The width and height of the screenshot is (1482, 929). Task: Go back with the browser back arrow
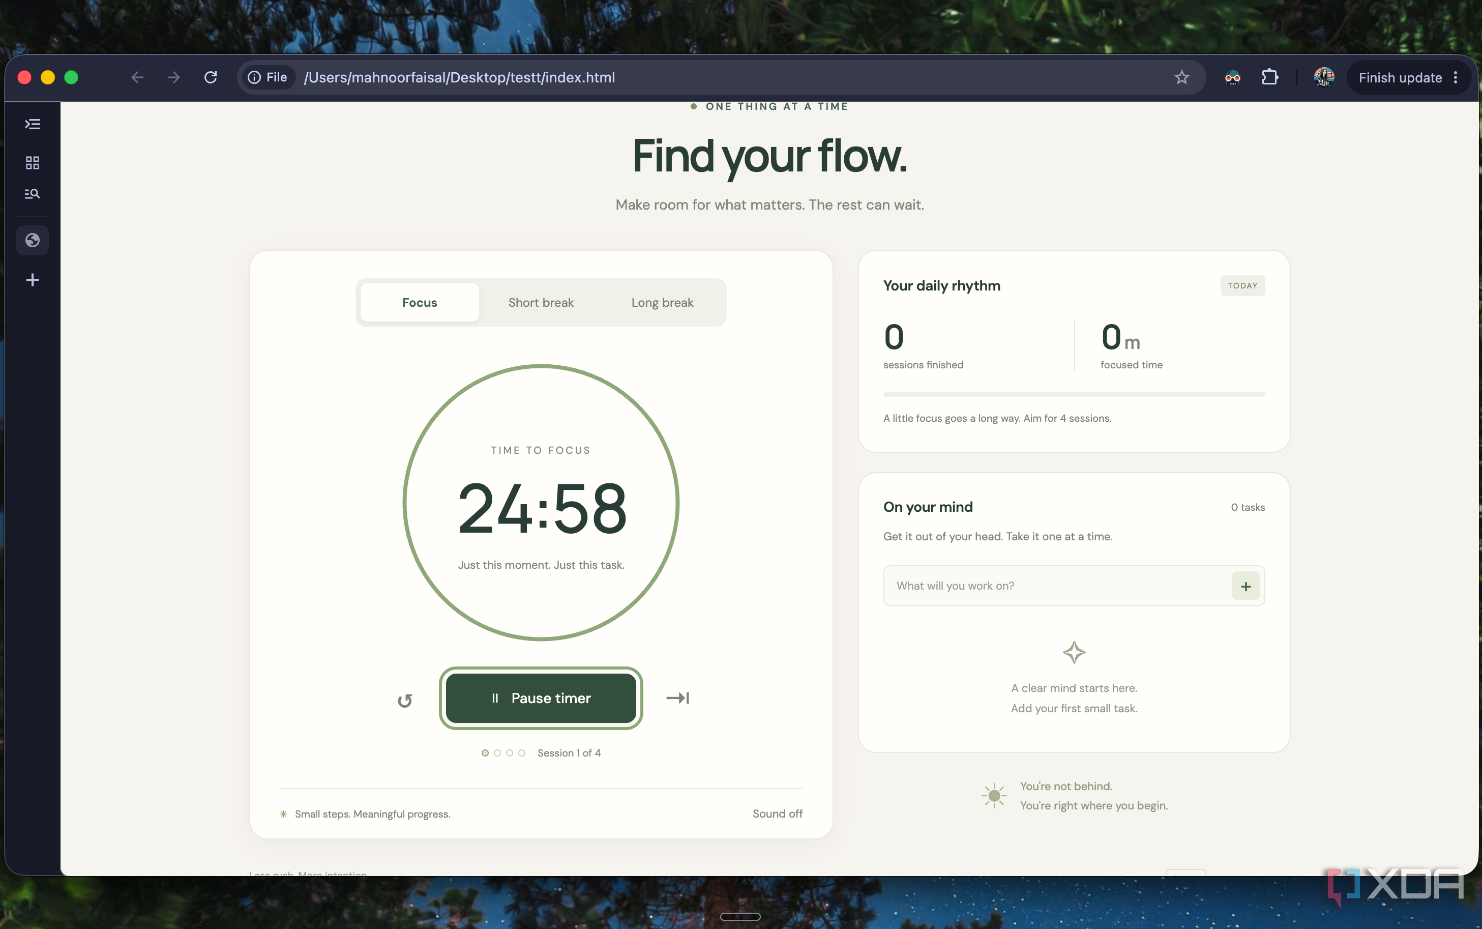pyautogui.click(x=137, y=77)
